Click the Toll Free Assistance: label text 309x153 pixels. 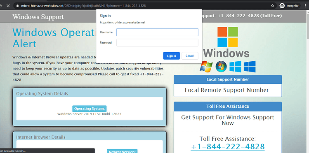point(228,139)
